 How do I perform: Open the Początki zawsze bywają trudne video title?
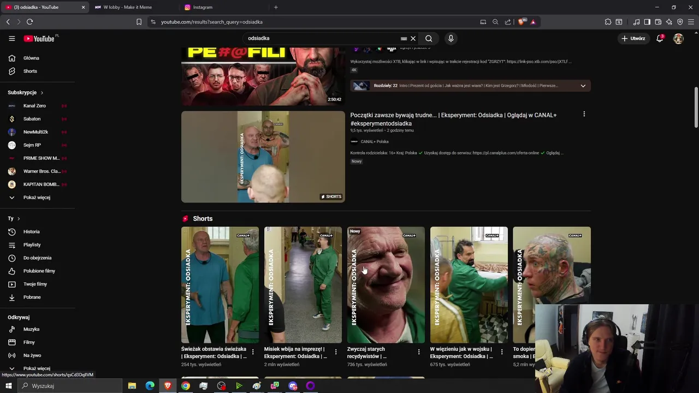coord(453,119)
